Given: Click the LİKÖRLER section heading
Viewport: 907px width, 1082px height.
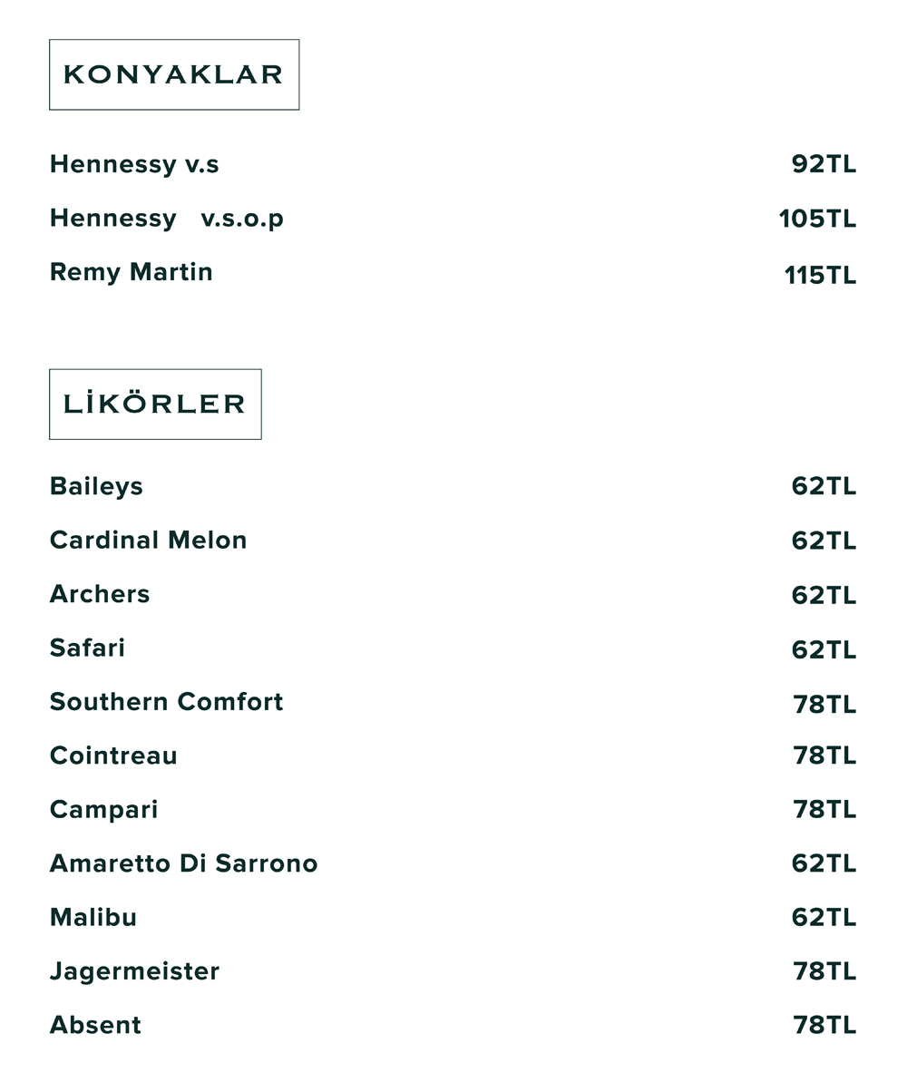Looking at the screenshot, I should [155, 404].
